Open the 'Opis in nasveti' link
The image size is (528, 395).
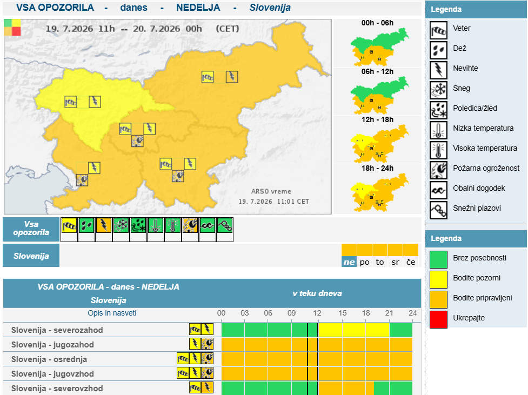pyautogui.click(x=112, y=313)
